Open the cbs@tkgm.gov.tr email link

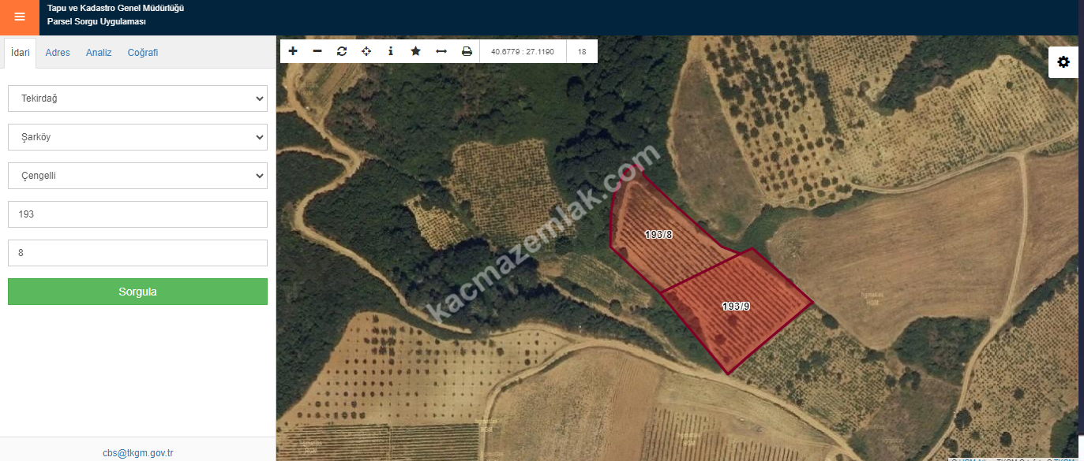tap(138, 453)
